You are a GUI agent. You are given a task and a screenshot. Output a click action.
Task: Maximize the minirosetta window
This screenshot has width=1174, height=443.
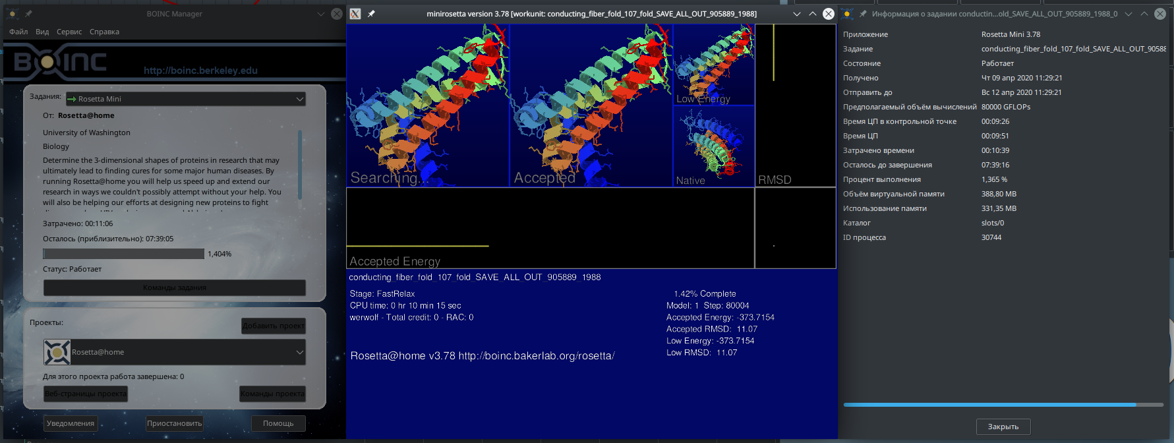coord(812,14)
